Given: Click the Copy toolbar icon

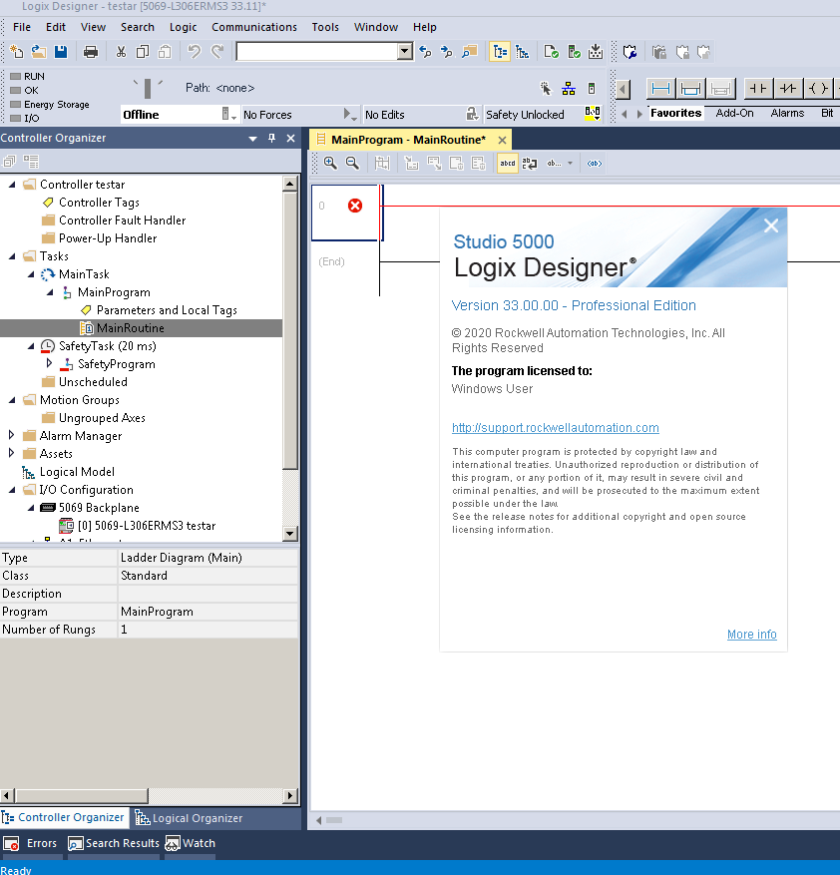Looking at the screenshot, I should (143, 52).
